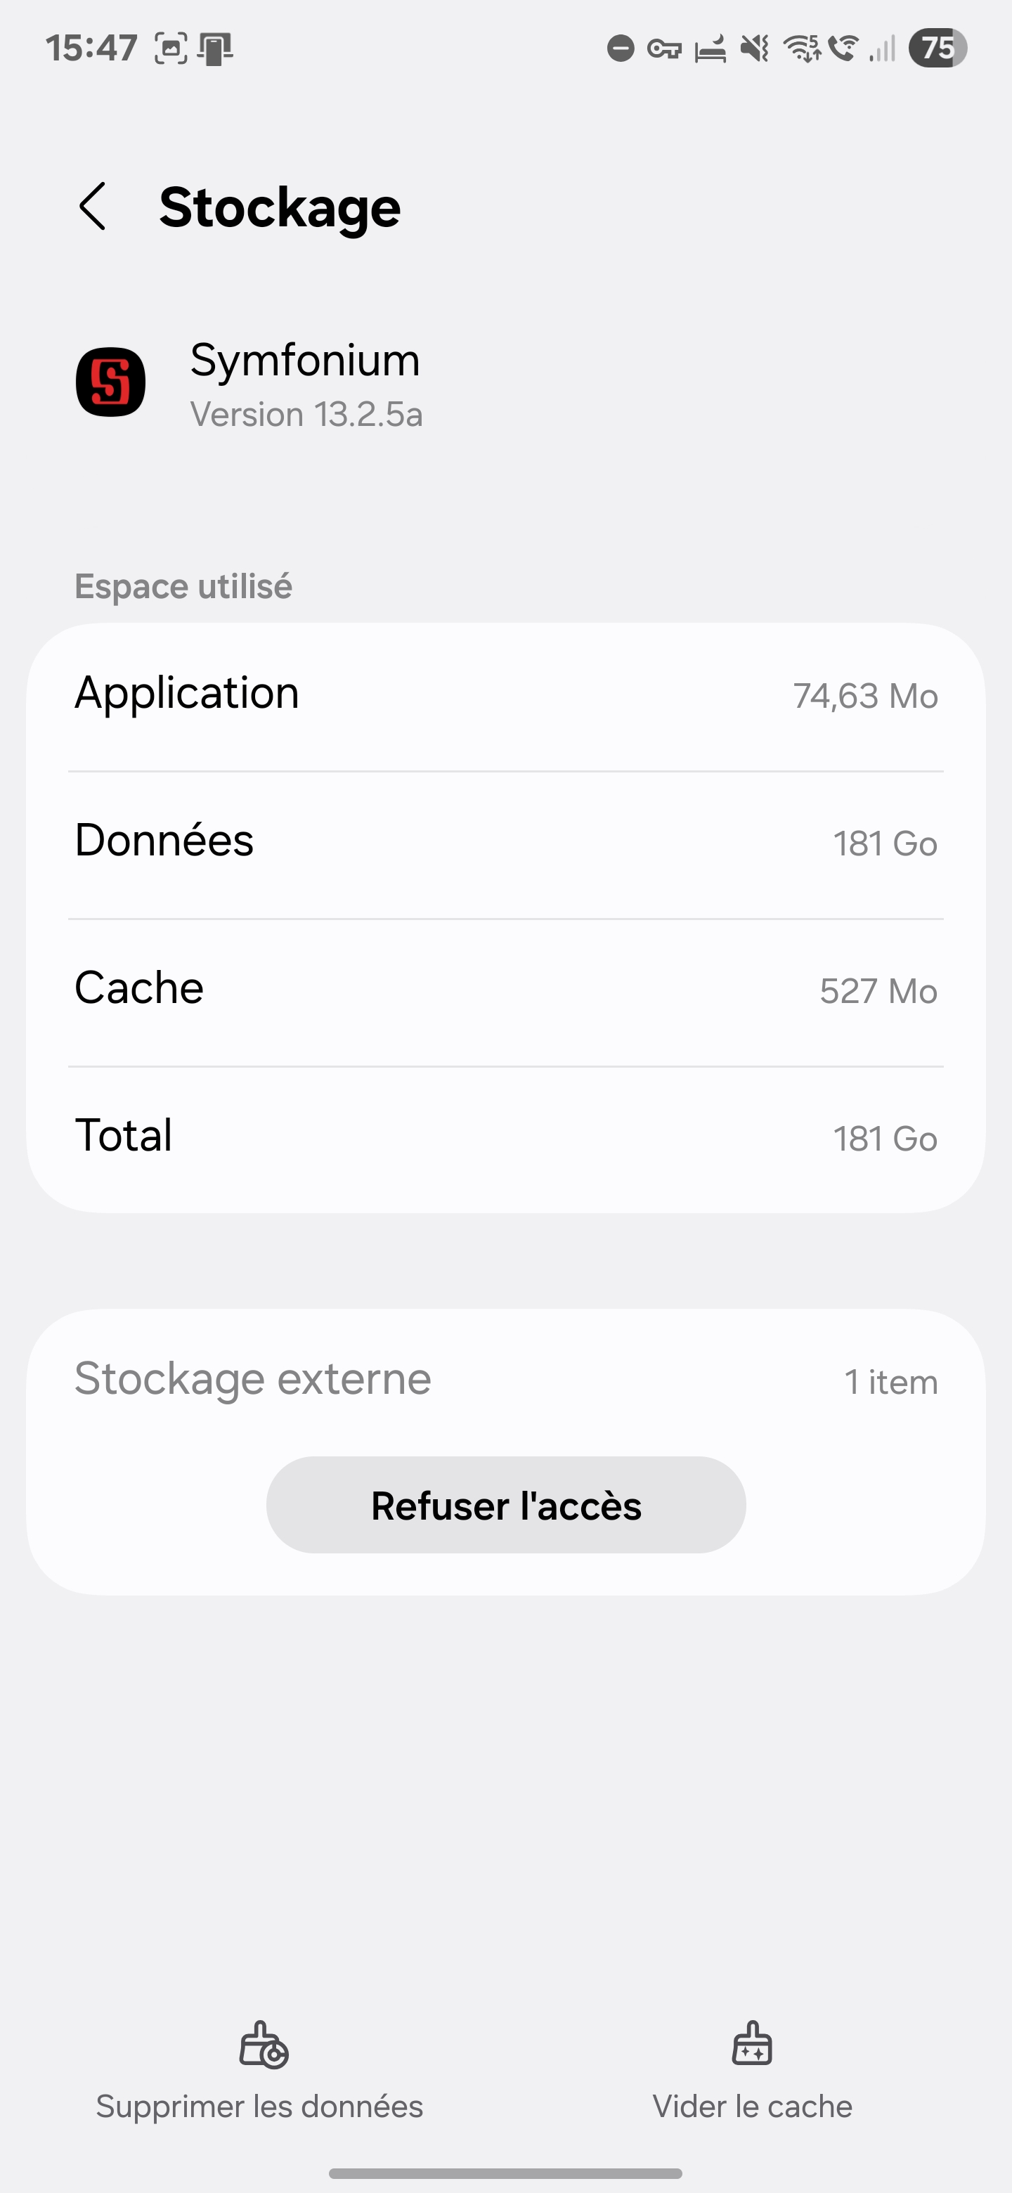Tap the Do Not Disturb status icon
The width and height of the screenshot is (1012, 2193).
coord(621,48)
